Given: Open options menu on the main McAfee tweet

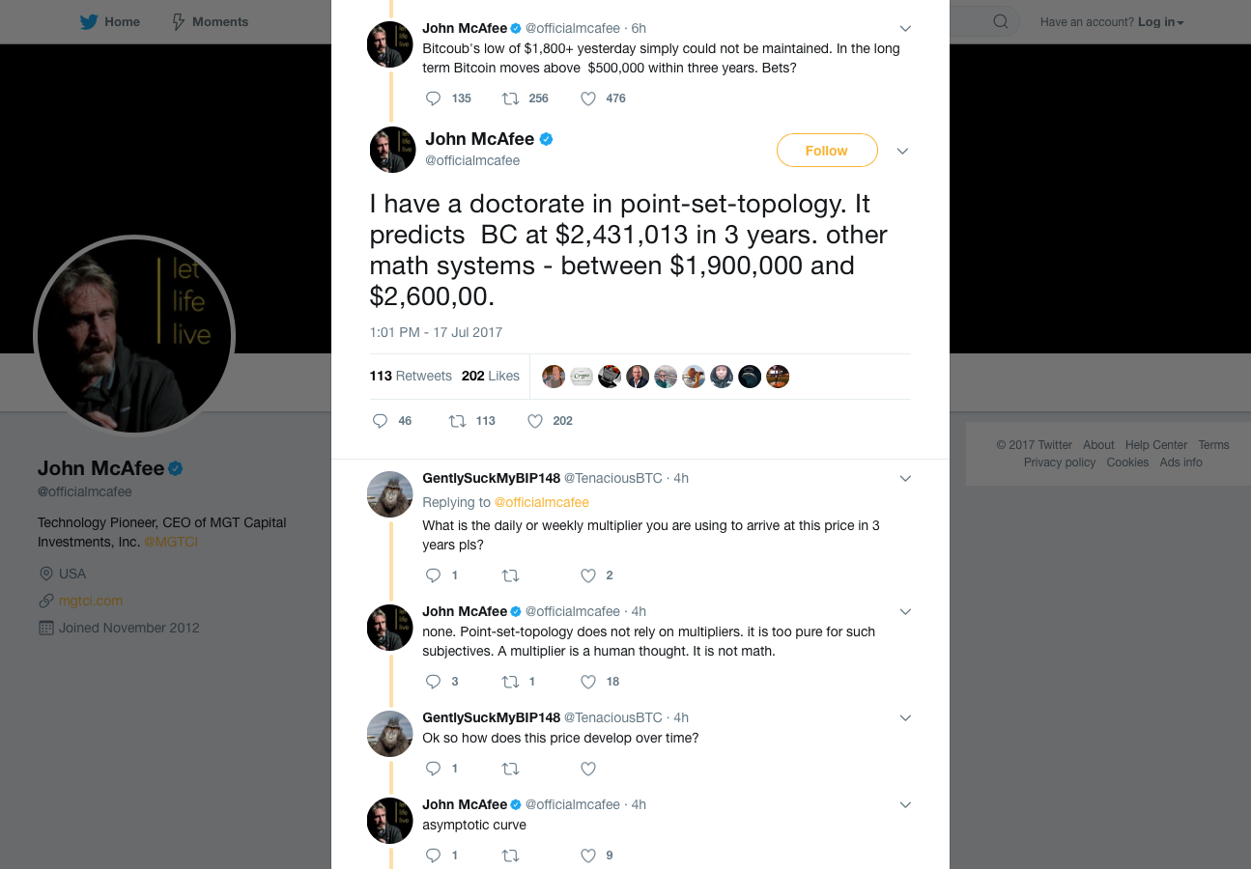Looking at the screenshot, I should [902, 151].
